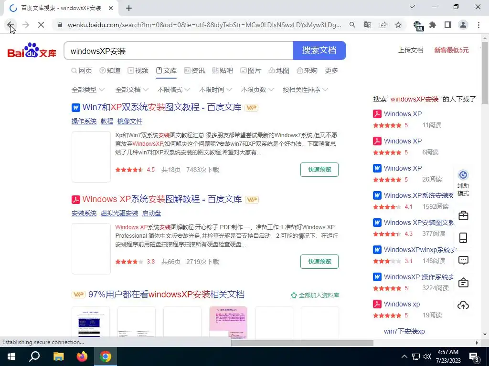This screenshot has width=489, height=366.
Task: Stop loading the page with the X icon
Action: point(41,25)
